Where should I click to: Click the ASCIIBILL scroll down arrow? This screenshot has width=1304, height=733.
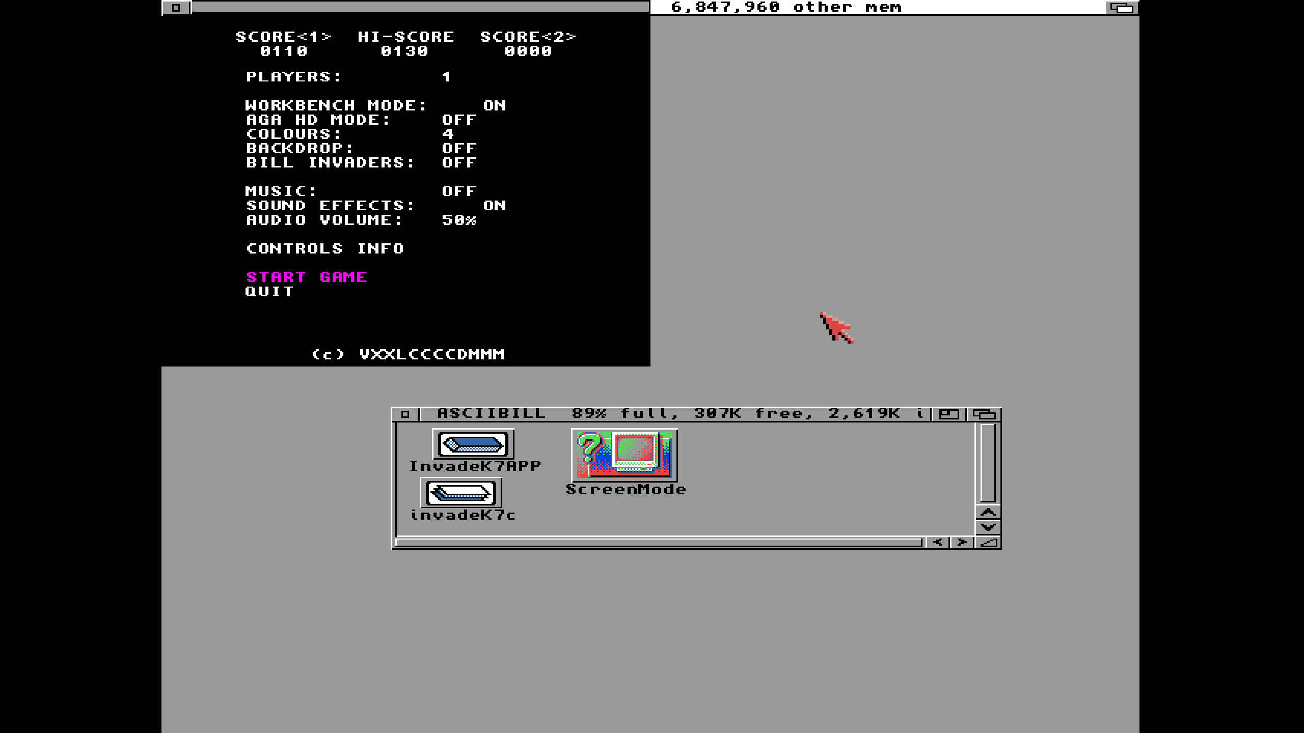988,527
